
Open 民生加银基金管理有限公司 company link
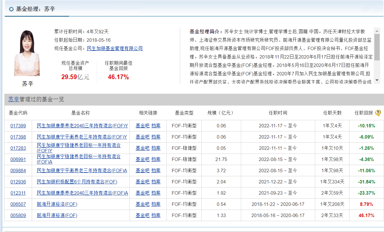115,48
